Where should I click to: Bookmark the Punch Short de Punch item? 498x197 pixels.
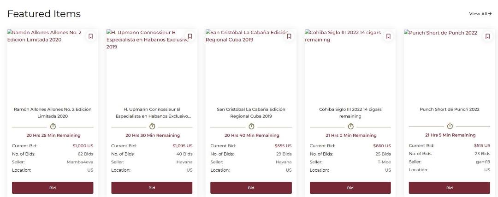[x=487, y=36]
